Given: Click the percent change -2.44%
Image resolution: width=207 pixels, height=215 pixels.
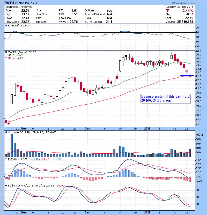Looking at the screenshot, I should pos(187,11).
